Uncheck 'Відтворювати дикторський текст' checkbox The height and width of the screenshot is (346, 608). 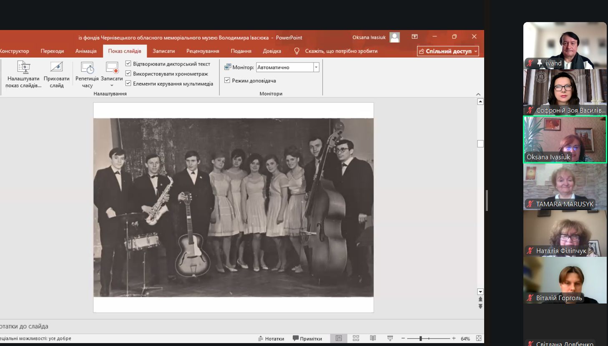pos(128,63)
